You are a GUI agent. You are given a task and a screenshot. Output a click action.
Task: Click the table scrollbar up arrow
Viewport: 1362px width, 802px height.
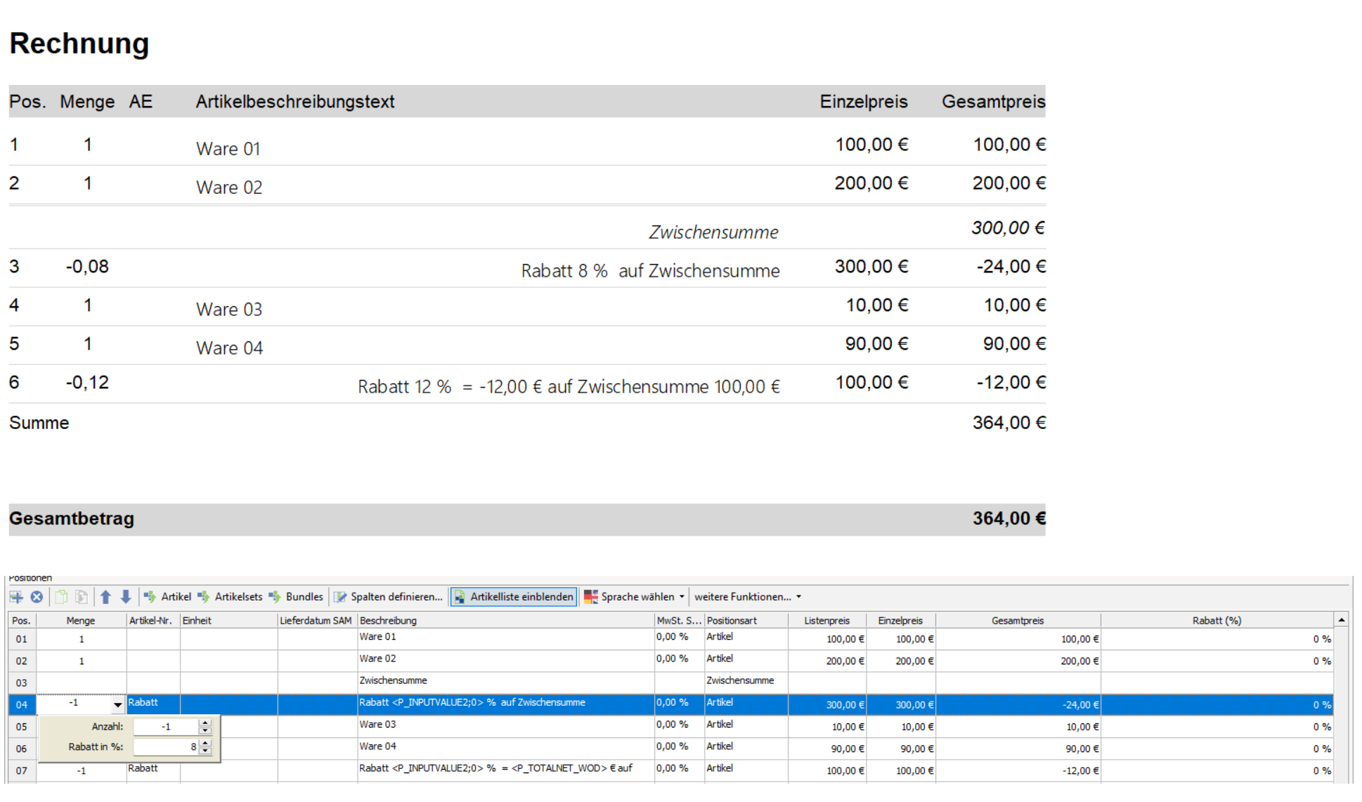point(1342,620)
